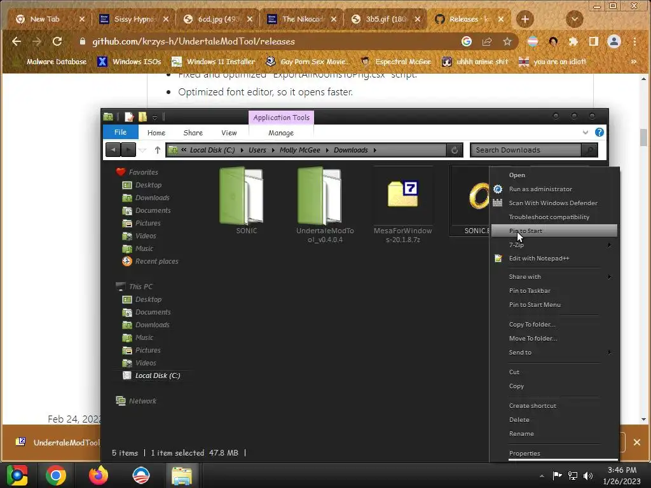Screen dimensions: 651x488
Task: Open a new Chrome tab with plus button
Action: coord(524,19)
